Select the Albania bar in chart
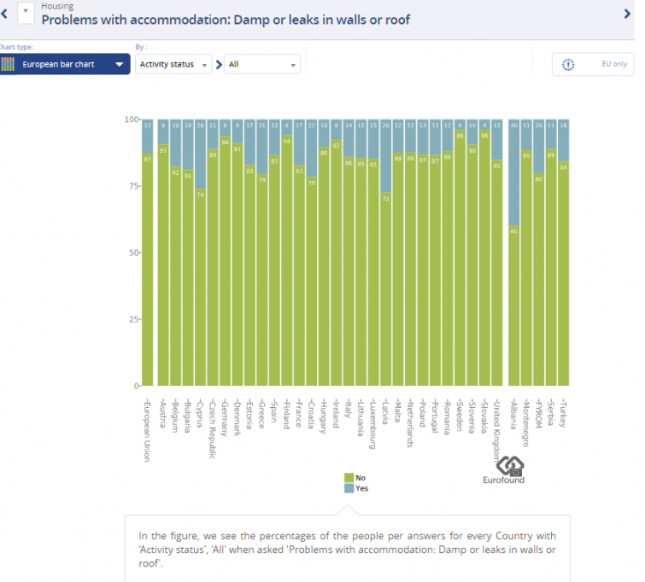Viewport: 645px width, 582px height. coord(513,307)
